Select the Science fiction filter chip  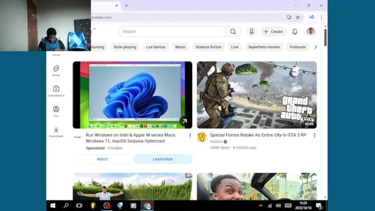point(208,47)
